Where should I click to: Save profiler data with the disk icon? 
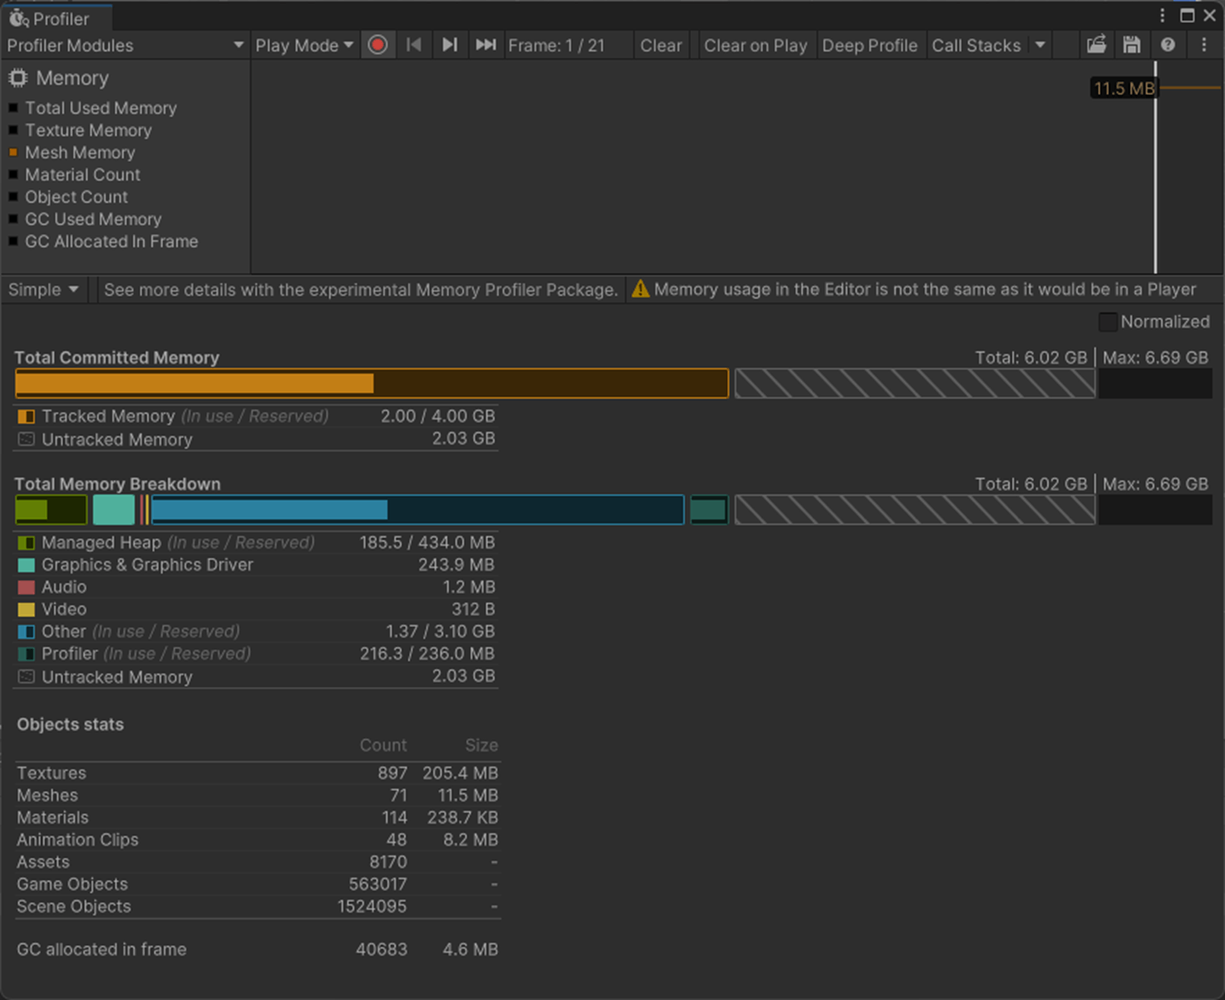1132,45
